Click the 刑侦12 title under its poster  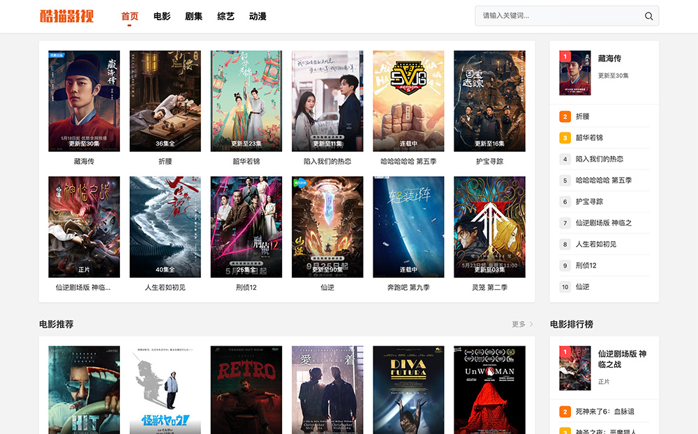point(246,288)
